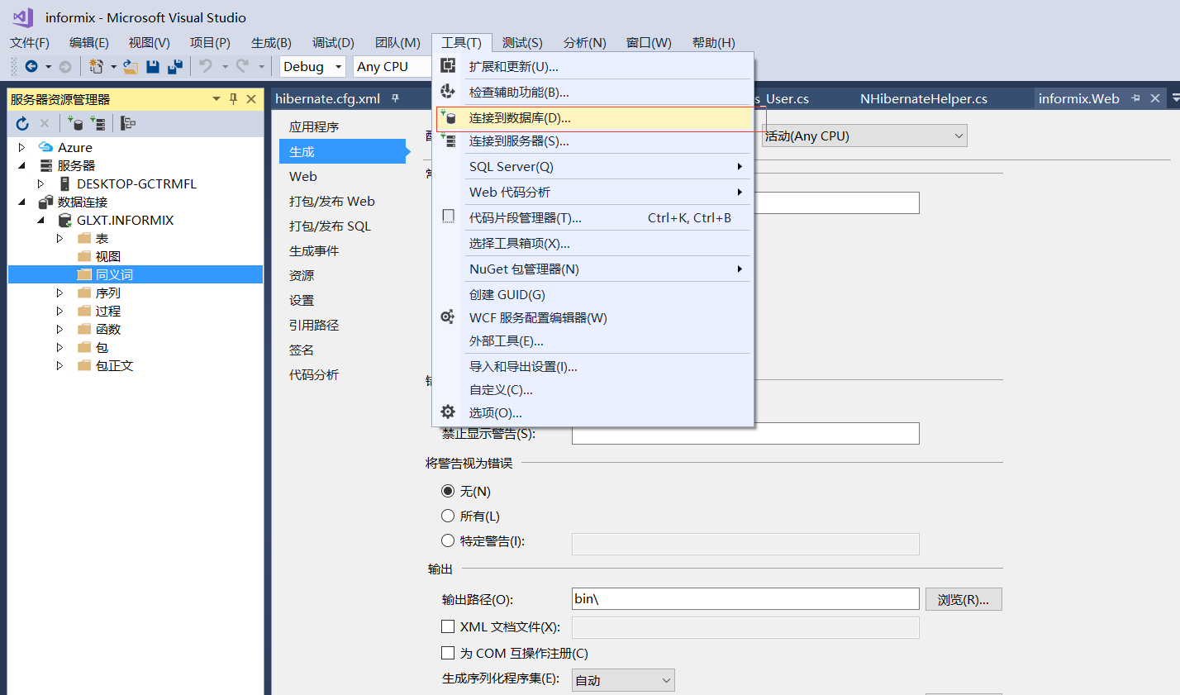1180x695 pixels.
Task: Open the SQL Server(Q) submenu
Action: pyautogui.click(x=595, y=166)
